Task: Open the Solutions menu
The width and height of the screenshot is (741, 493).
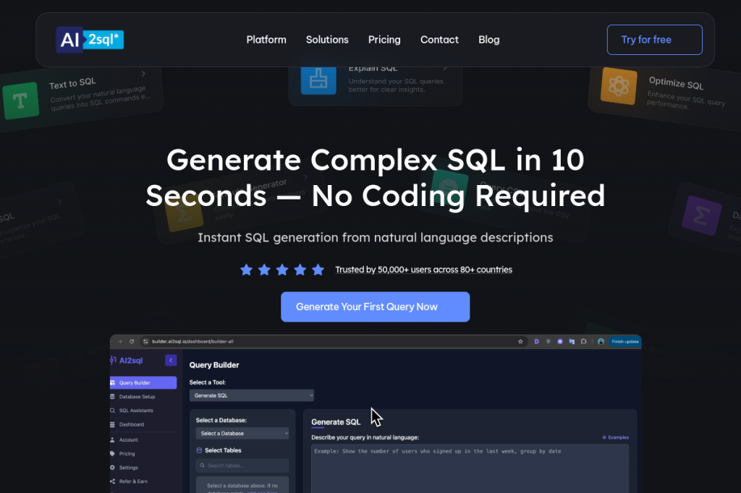Action: (x=327, y=40)
